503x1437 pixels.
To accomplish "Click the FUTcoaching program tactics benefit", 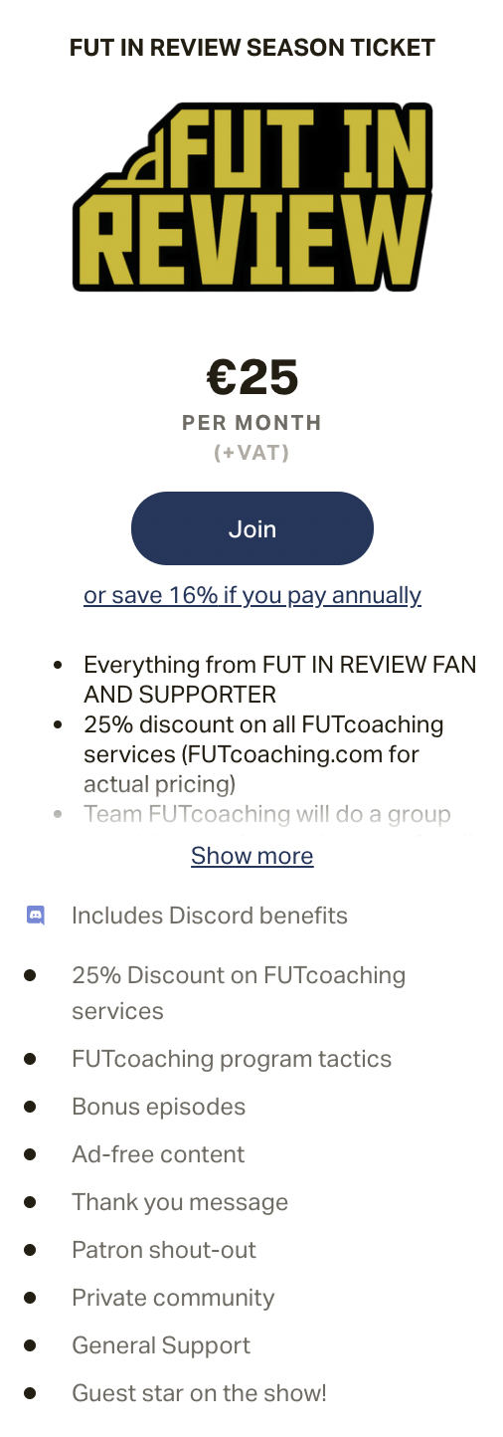I will click(x=232, y=1059).
